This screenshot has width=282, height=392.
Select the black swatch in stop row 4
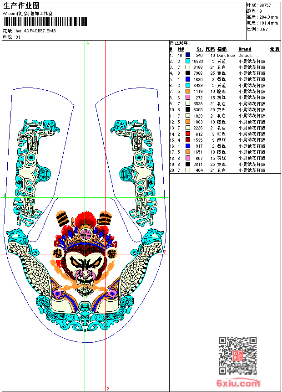tap(188, 73)
